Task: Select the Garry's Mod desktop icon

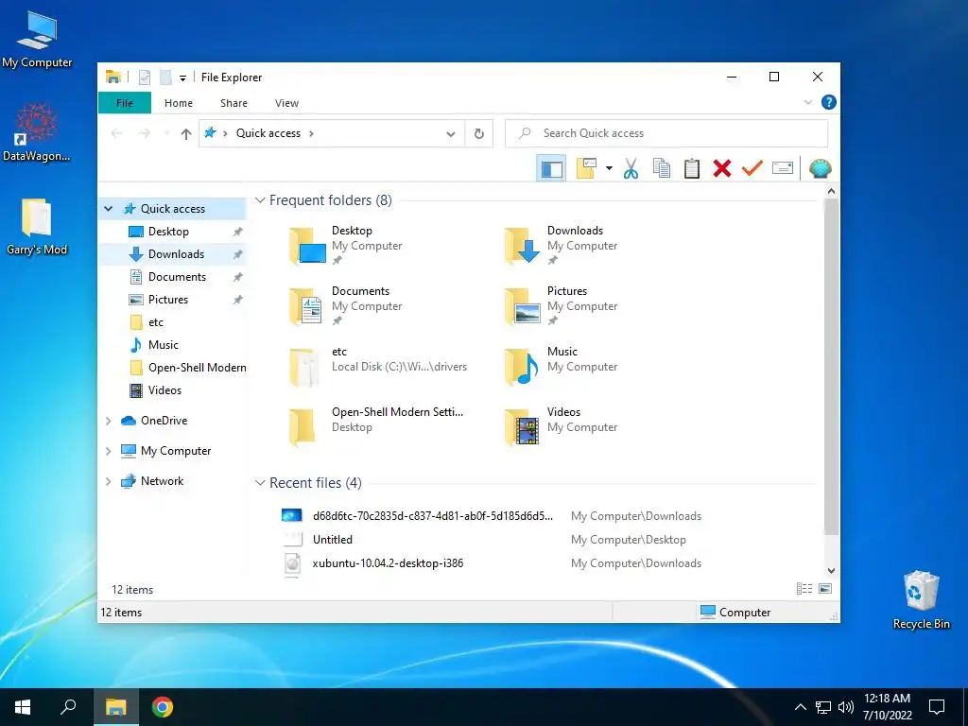Action: coord(37,227)
